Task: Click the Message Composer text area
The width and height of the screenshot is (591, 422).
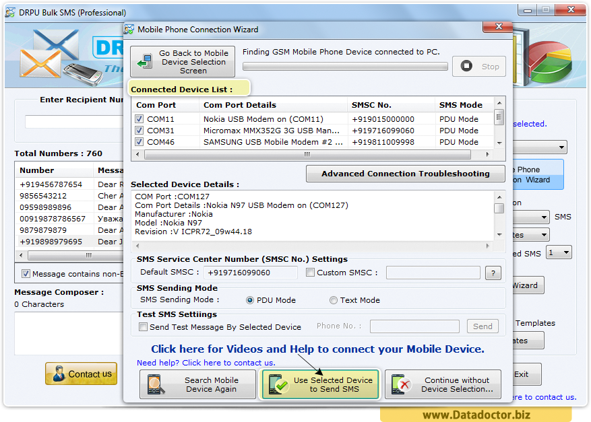Action: [x=69, y=333]
